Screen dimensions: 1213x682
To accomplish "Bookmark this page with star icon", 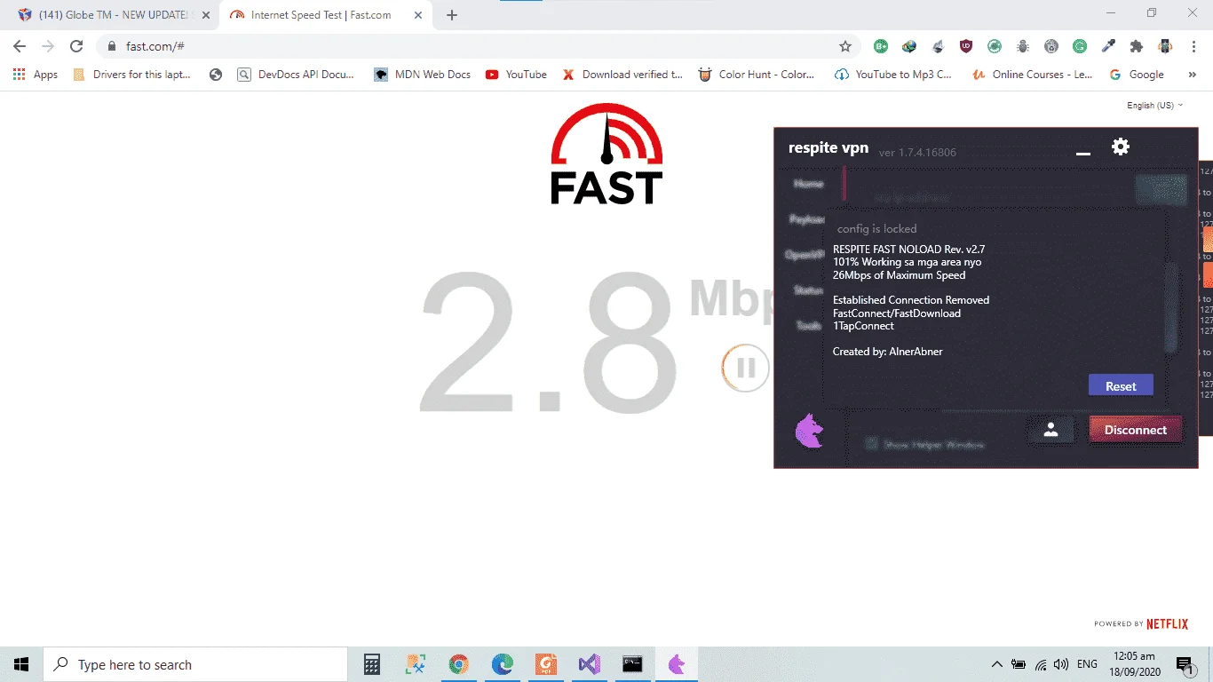I will click(x=845, y=46).
